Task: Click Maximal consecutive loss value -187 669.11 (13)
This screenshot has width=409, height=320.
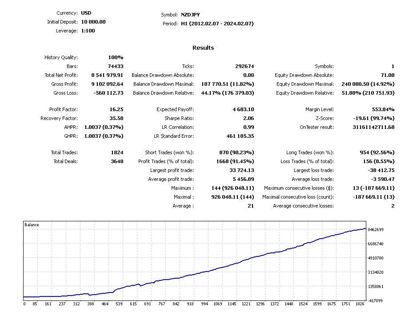Action: click(x=373, y=196)
